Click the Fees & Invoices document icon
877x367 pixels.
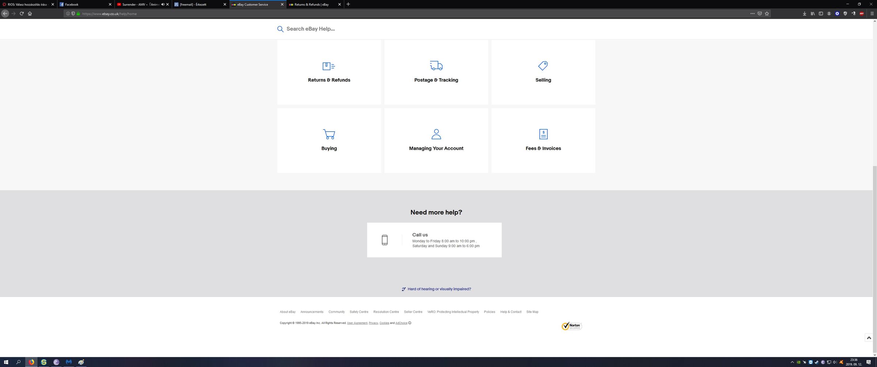click(x=543, y=134)
